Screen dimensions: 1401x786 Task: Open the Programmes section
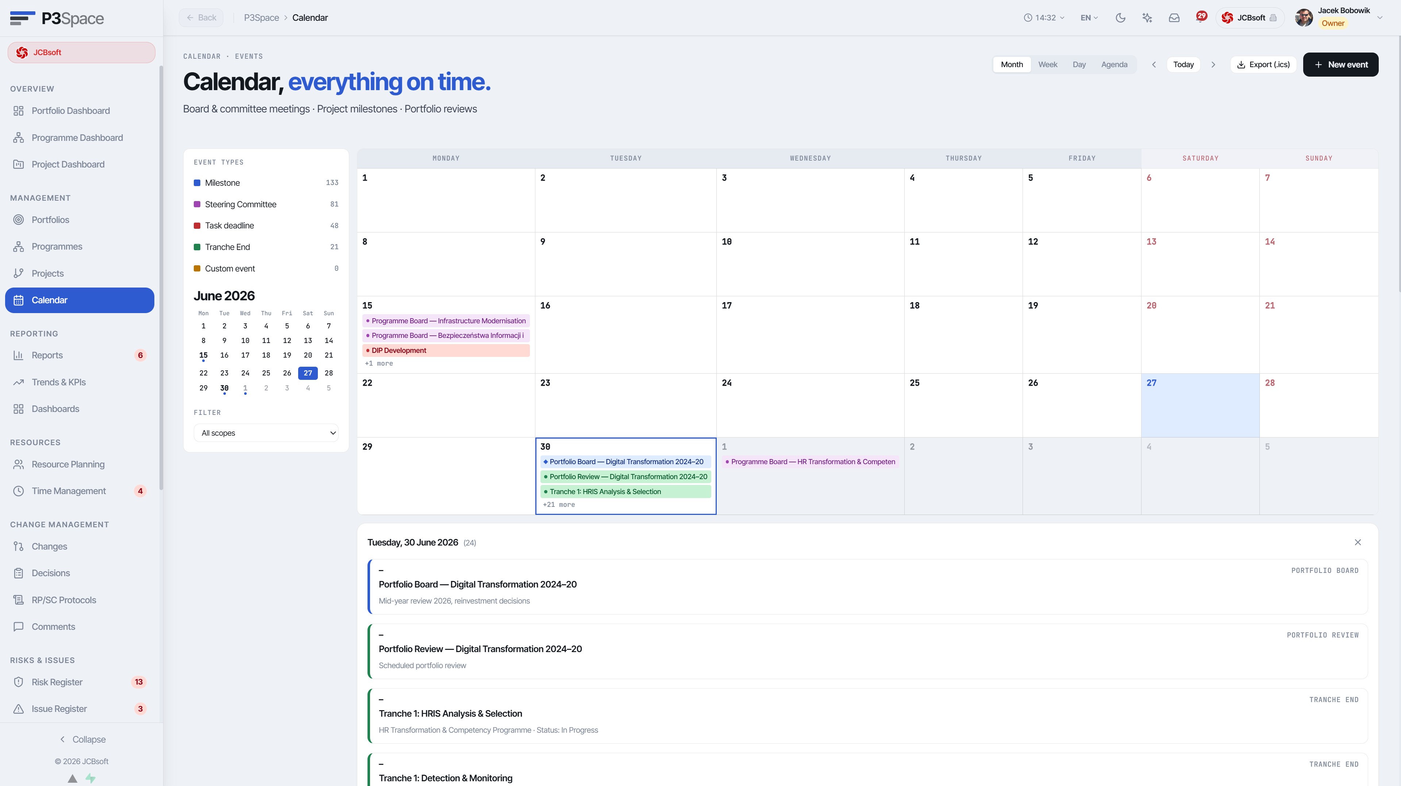coord(80,246)
